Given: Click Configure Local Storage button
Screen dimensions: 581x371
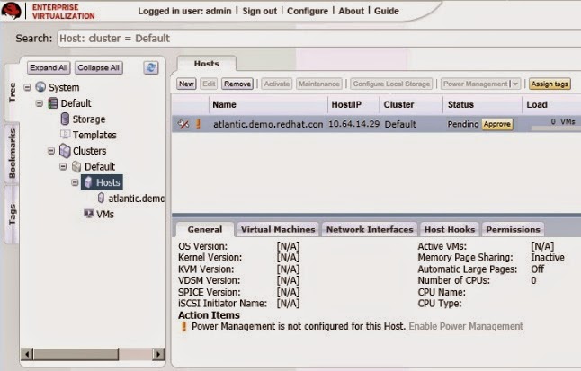Looking at the screenshot, I should pyautogui.click(x=391, y=84).
